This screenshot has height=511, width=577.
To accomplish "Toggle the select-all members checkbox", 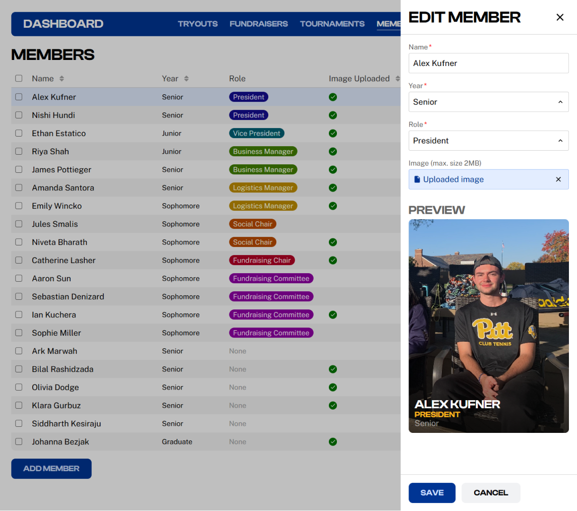I will click(19, 78).
